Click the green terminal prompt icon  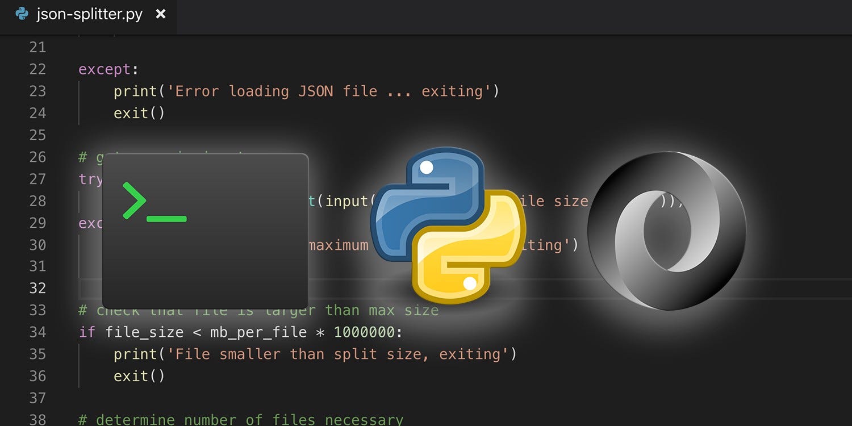153,202
